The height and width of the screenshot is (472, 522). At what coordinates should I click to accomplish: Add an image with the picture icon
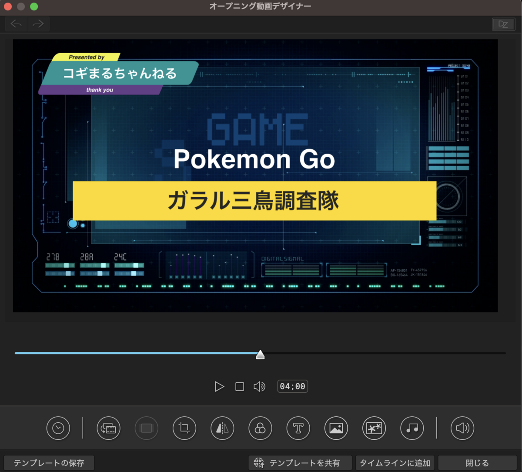coord(336,428)
